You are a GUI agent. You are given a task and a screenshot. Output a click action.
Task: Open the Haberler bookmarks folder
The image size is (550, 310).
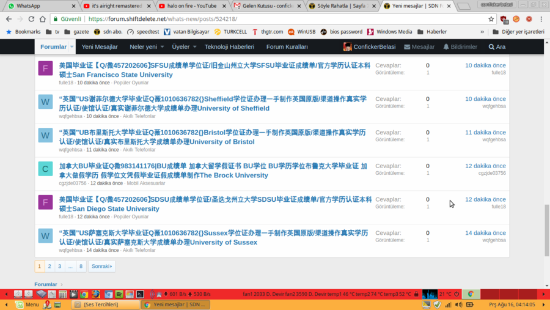coord(432,32)
